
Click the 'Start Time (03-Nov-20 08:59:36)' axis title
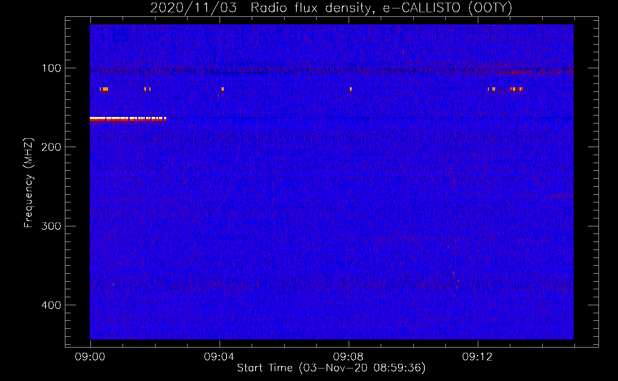point(331,368)
